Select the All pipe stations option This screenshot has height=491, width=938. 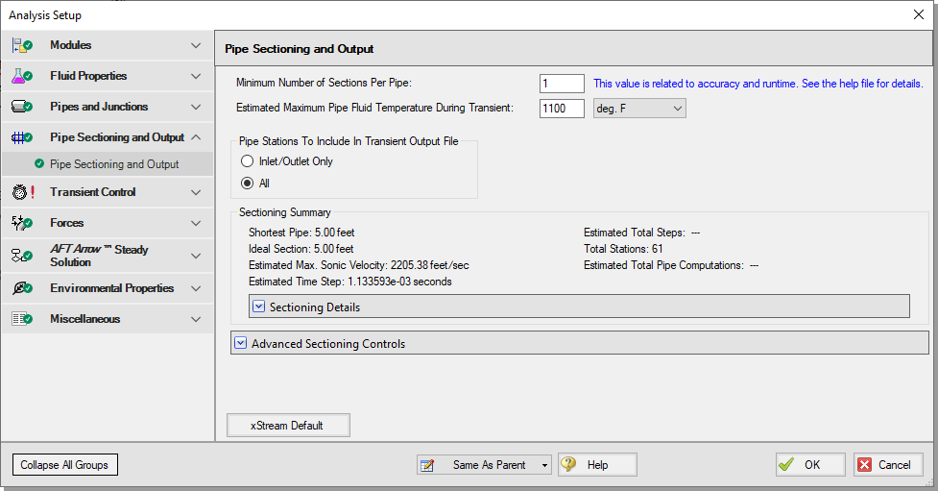[248, 183]
